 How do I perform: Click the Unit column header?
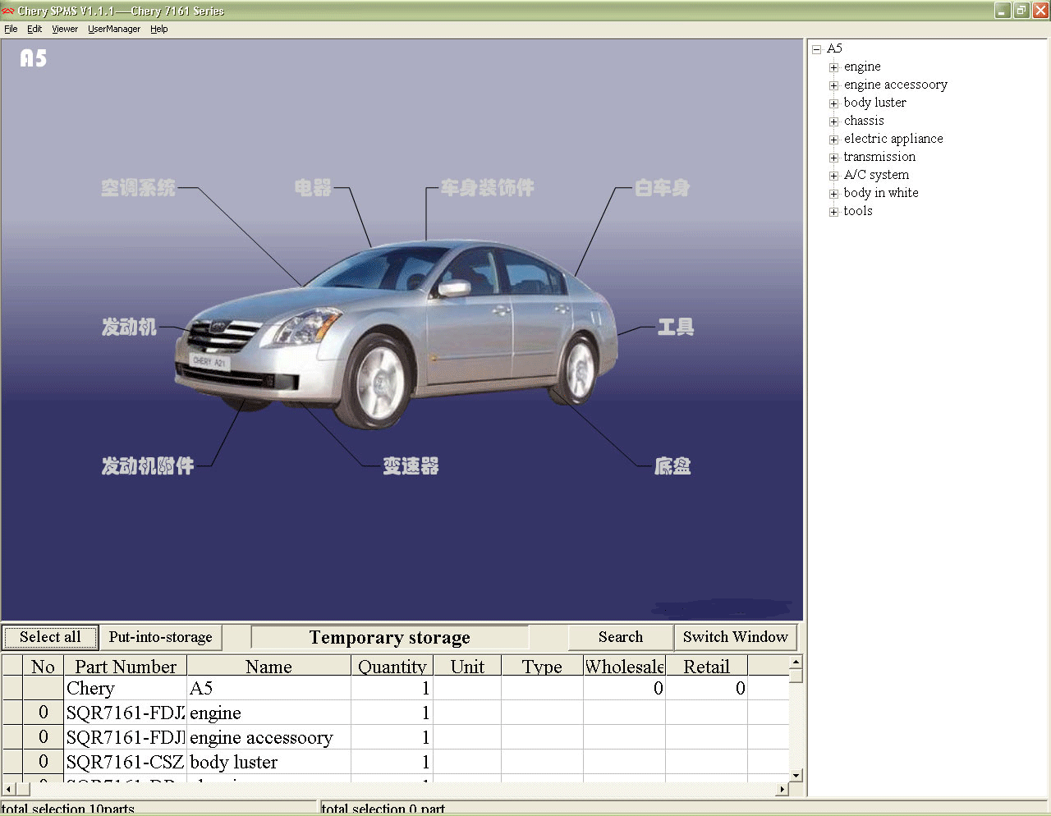467,666
